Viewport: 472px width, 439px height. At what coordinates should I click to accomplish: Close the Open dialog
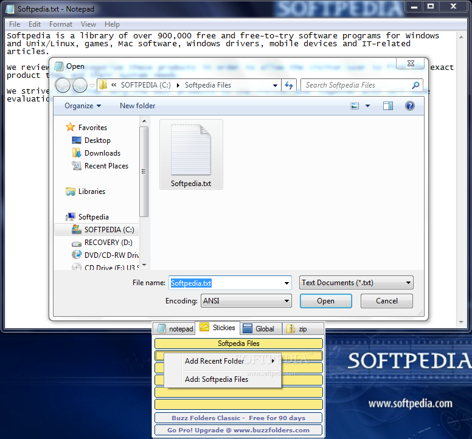point(411,63)
